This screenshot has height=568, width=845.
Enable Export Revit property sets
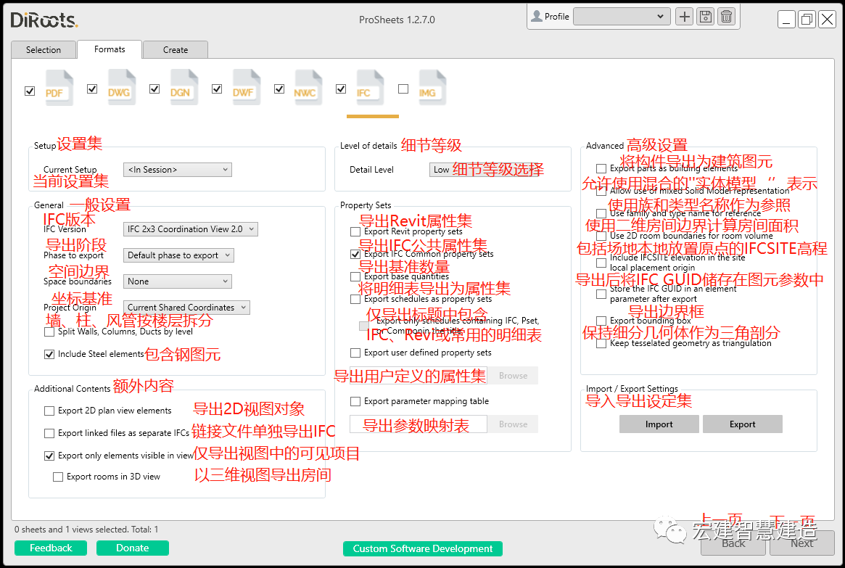click(x=355, y=231)
